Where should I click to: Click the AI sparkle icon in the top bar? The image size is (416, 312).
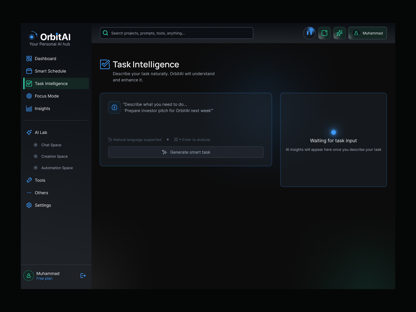pos(340,33)
